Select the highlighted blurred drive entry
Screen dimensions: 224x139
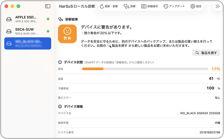point(28,43)
